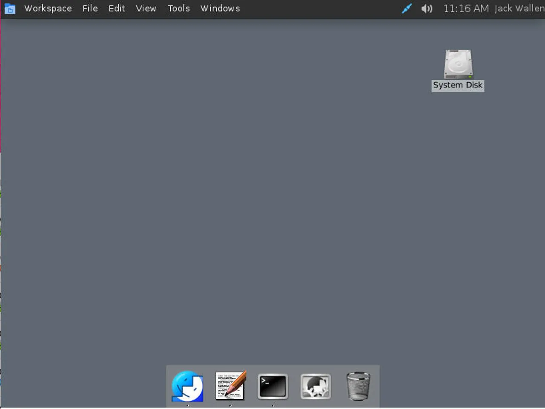Open the System Disk on the desktop
The width and height of the screenshot is (545, 409).
pos(458,64)
